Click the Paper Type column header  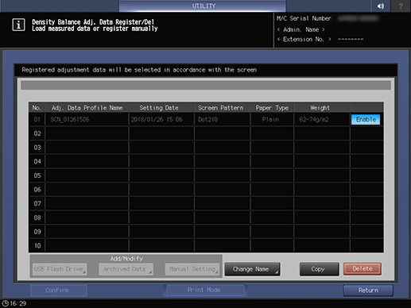tap(272, 108)
